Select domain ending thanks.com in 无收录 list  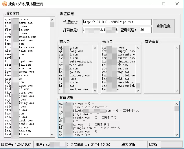point(118,62)
